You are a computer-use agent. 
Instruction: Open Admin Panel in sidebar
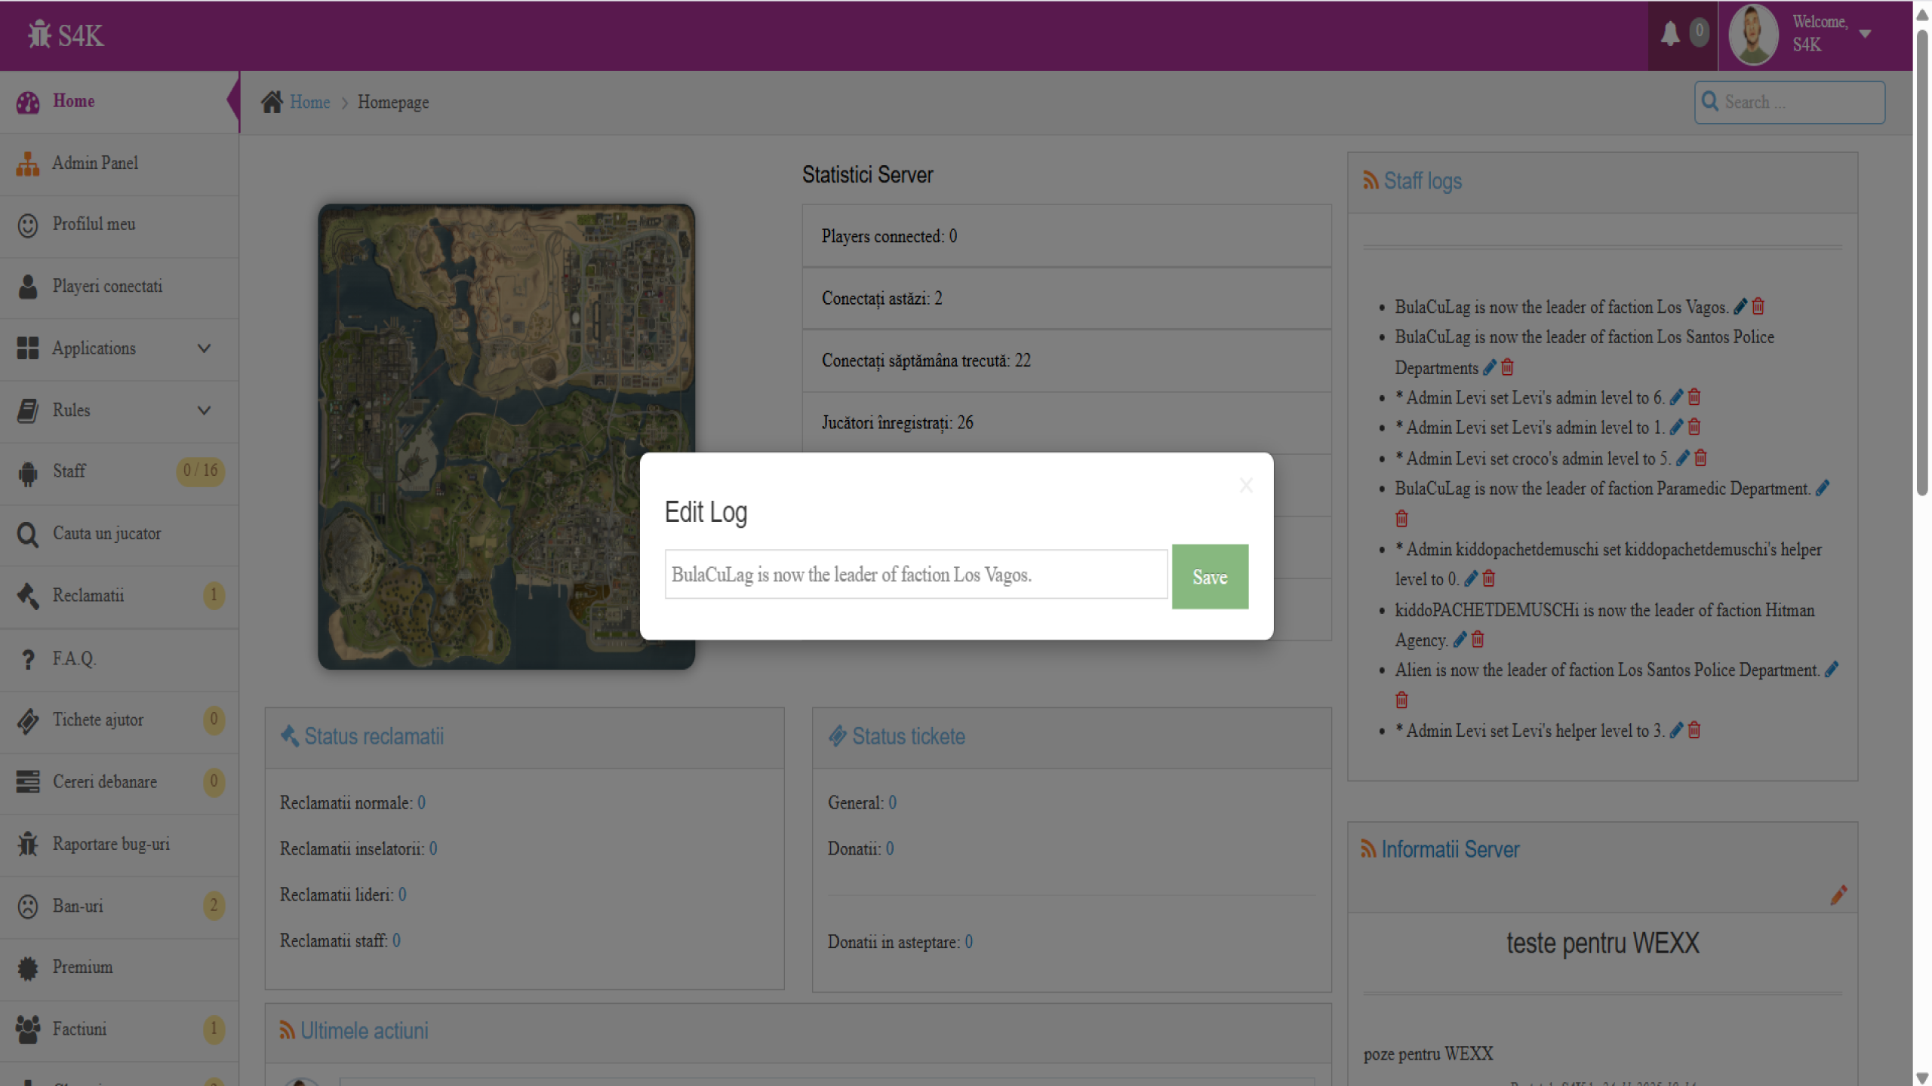pos(95,163)
